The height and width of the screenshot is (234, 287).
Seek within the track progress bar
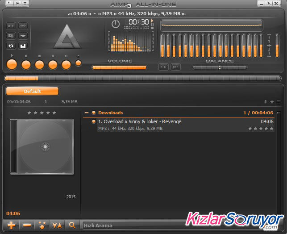(143, 79)
